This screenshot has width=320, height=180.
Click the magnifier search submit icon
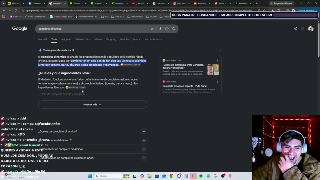[173, 29]
